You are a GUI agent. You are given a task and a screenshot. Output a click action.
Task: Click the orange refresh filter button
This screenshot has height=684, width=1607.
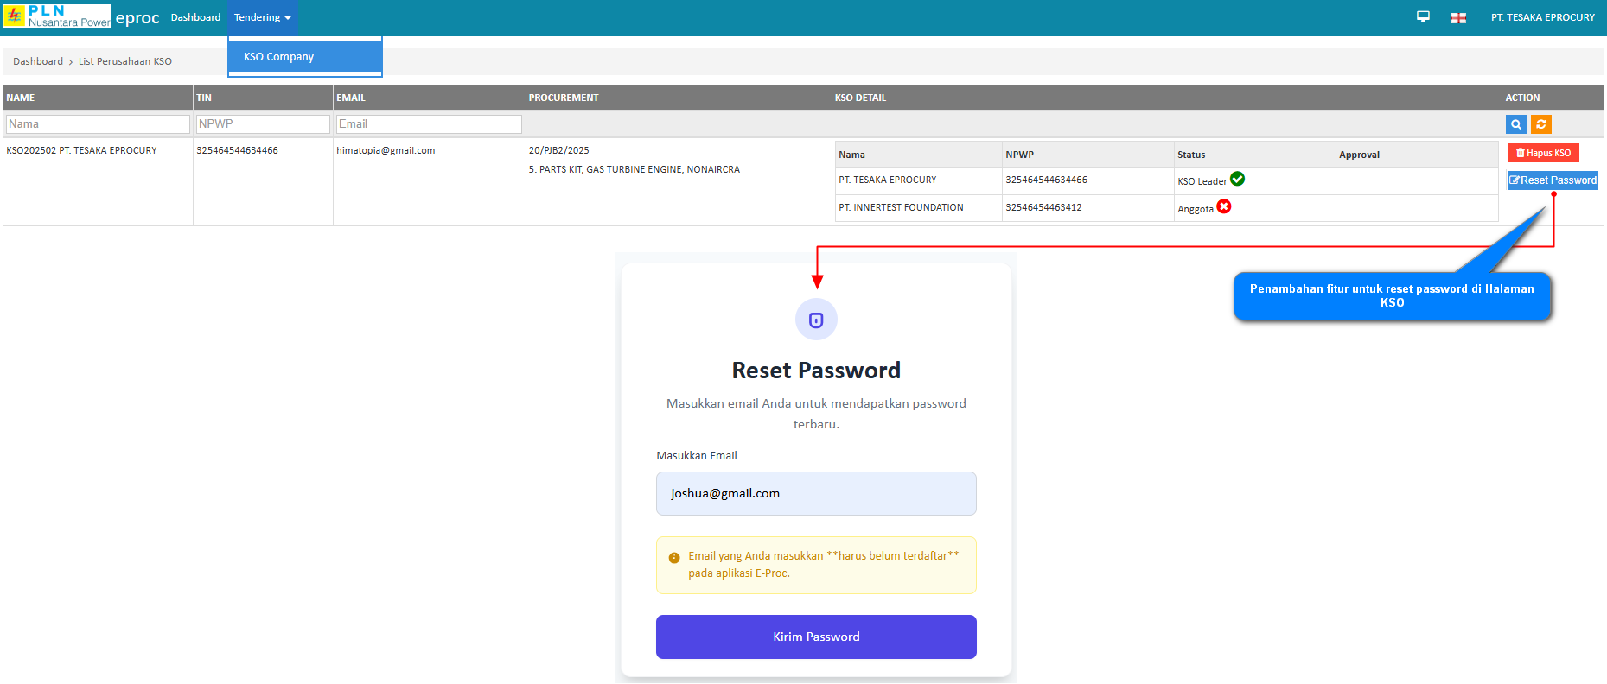(x=1540, y=124)
